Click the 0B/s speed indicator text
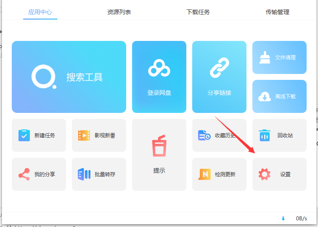The height and width of the screenshot is (227, 318). pyautogui.click(x=301, y=218)
